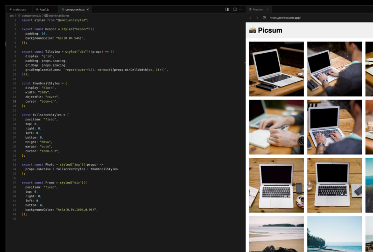Click the src breadcrumb
Screen dimensions: 373x252
tap(11, 16)
